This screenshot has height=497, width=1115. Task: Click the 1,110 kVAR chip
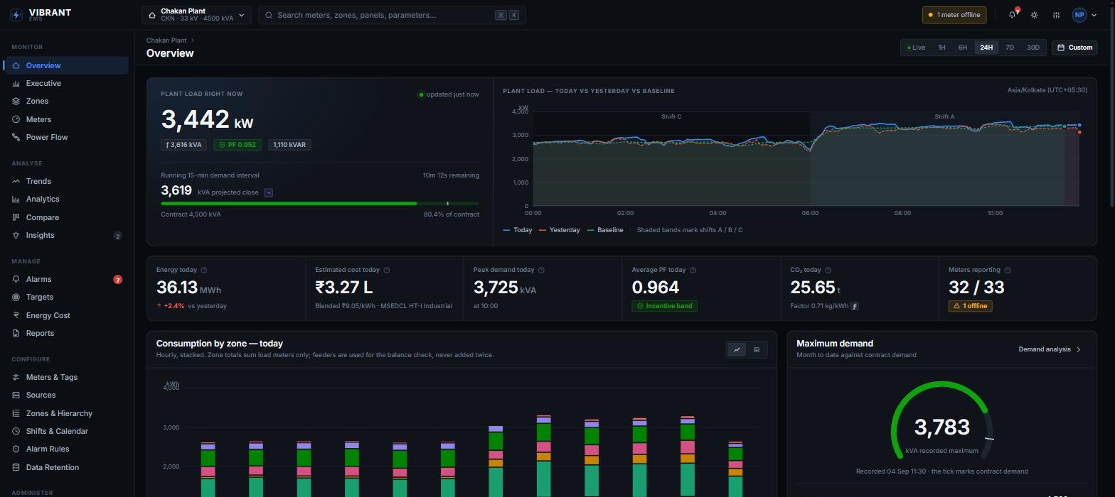point(289,145)
